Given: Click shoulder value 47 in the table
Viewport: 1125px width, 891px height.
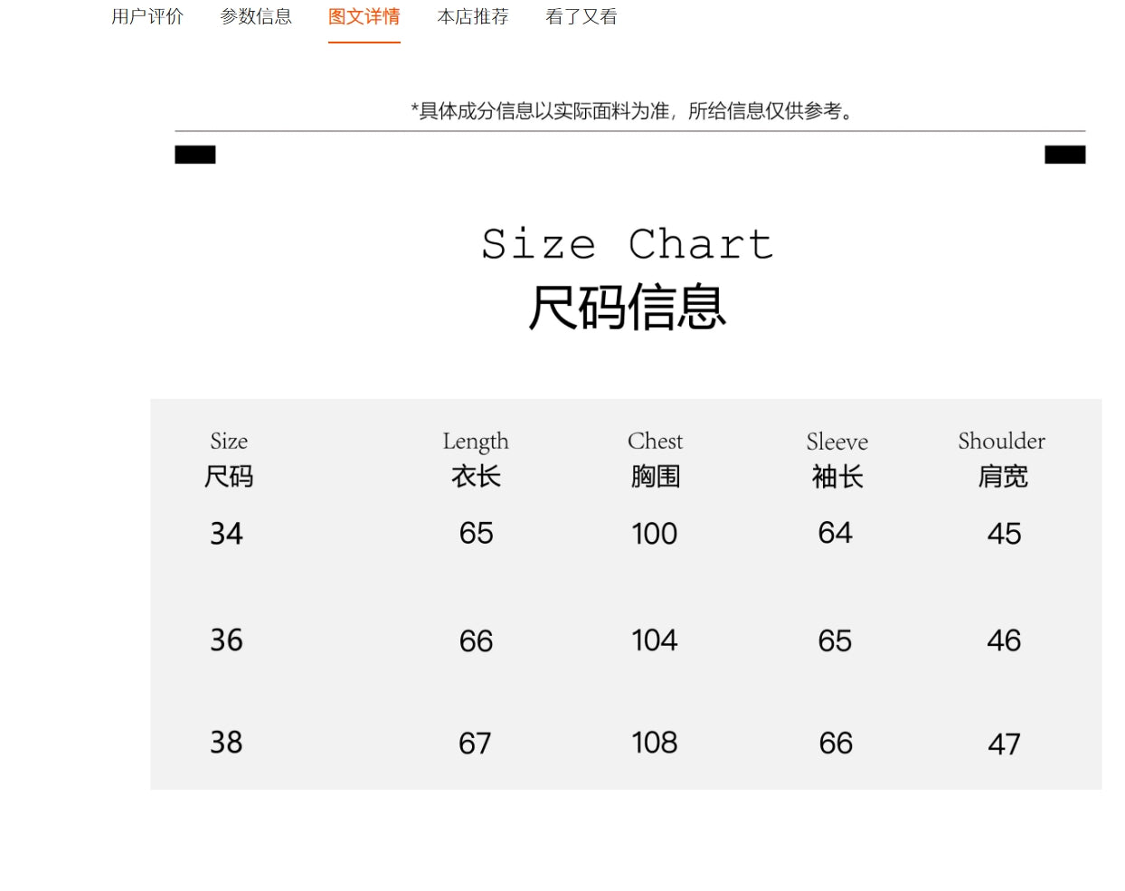Looking at the screenshot, I should pyautogui.click(x=1004, y=744).
